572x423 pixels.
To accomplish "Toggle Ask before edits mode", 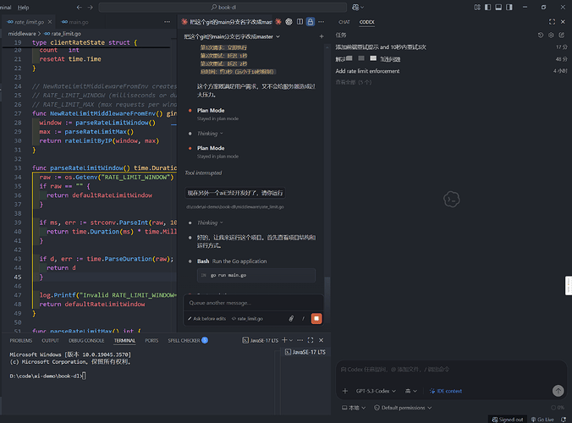I will (206, 319).
